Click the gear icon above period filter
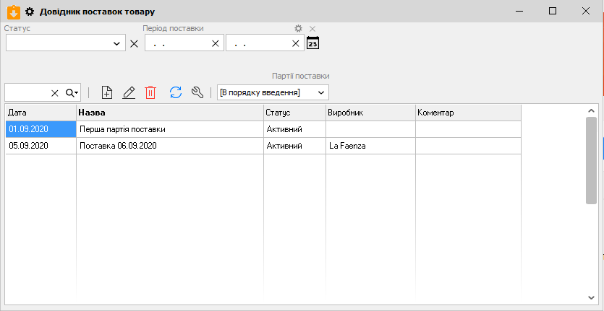Screen dimensions: 604x311 [x=298, y=28]
